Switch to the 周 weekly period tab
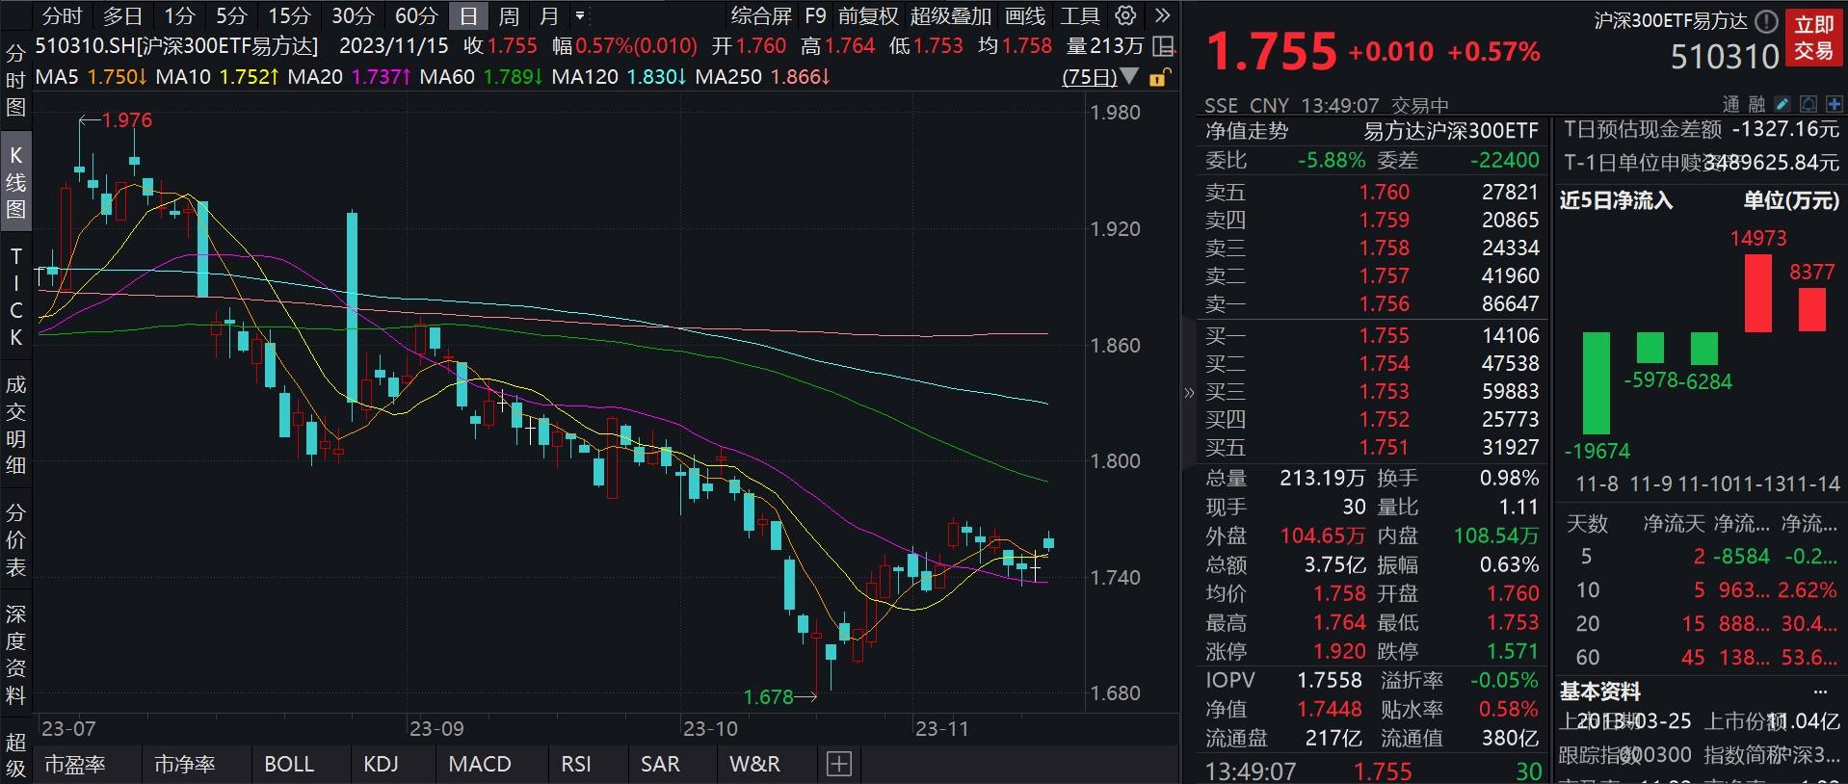Viewport: 1848px width, 784px height. tap(509, 16)
